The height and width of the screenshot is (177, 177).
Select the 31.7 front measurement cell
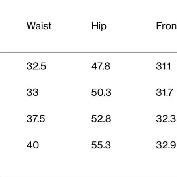[x=164, y=92]
